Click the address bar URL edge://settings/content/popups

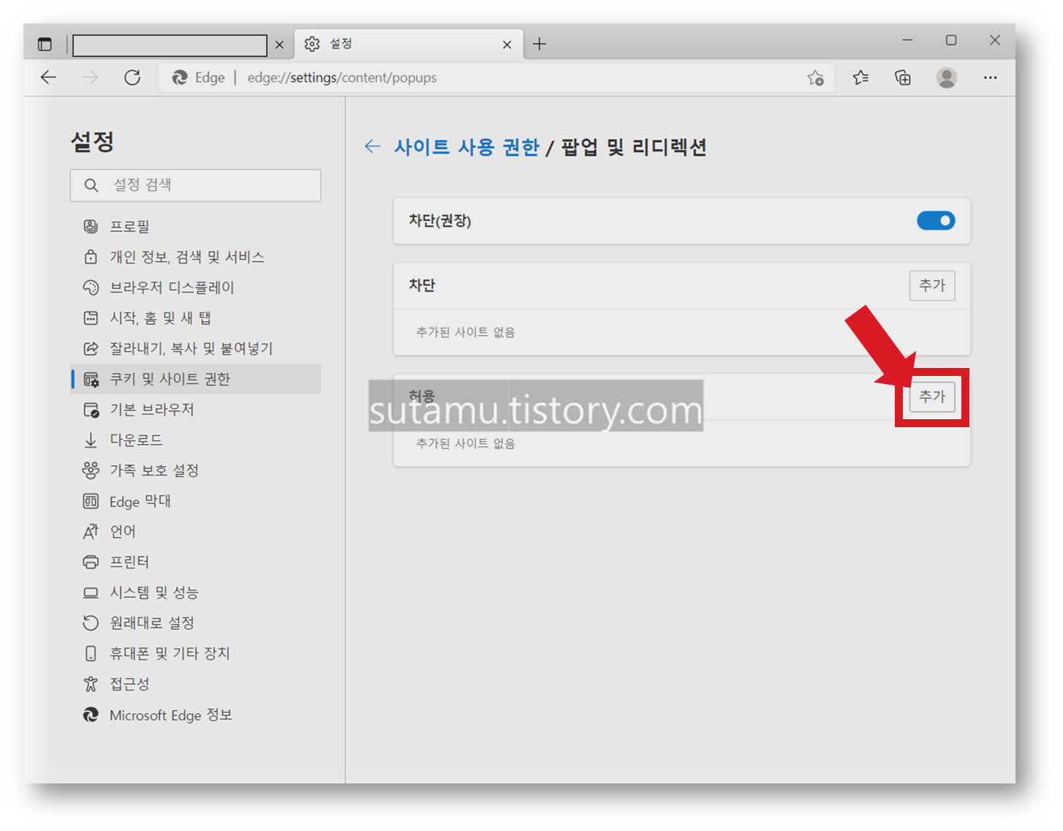[x=341, y=78]
